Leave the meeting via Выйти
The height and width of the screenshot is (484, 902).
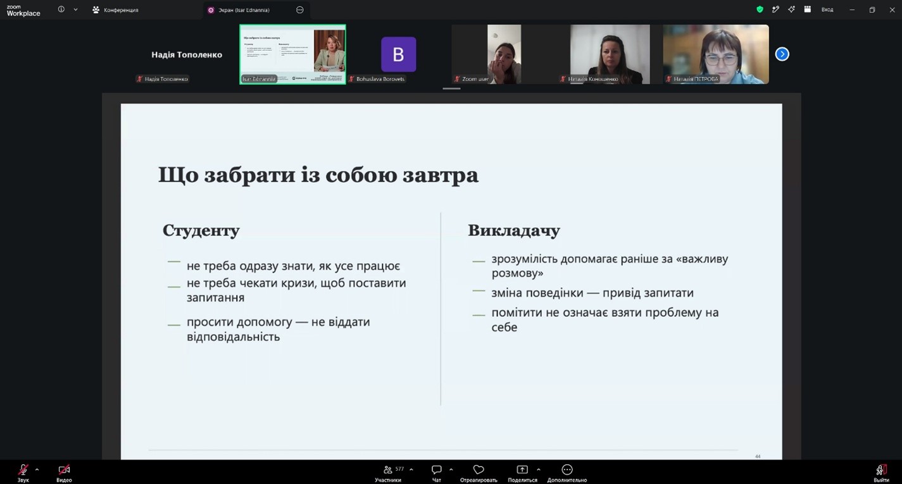pyautogui.click(x=881, y=473)
